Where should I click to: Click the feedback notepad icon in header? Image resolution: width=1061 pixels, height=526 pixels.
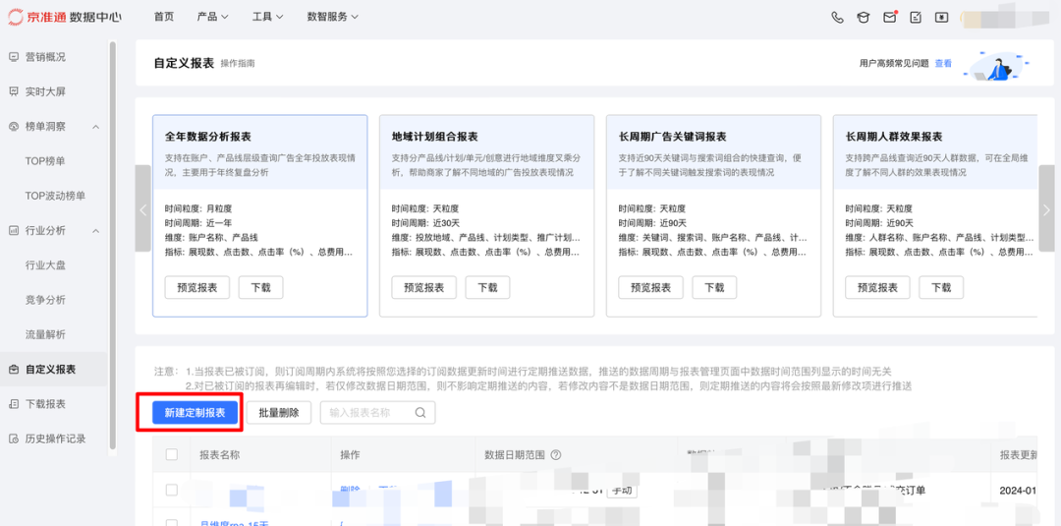[x=916, y=17]
